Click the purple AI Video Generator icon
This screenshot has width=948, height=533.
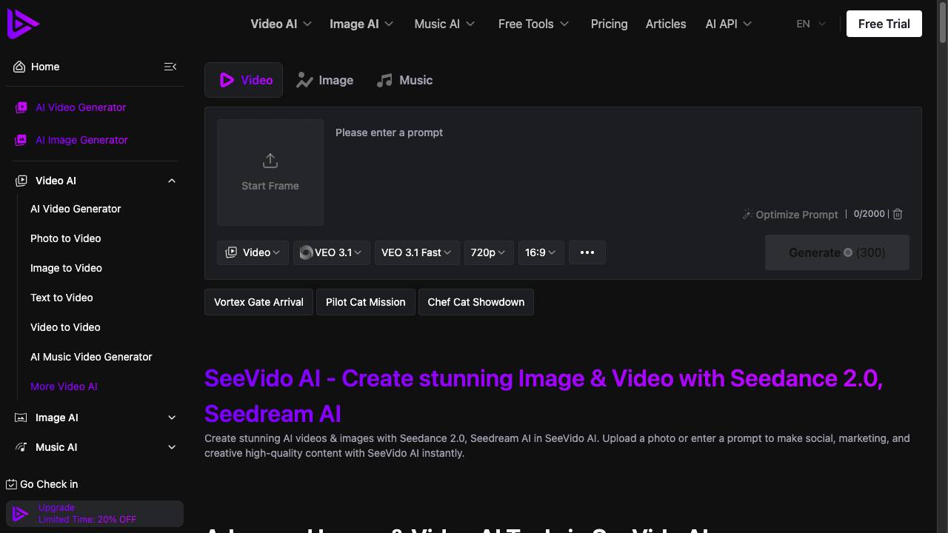click(21, 107)
